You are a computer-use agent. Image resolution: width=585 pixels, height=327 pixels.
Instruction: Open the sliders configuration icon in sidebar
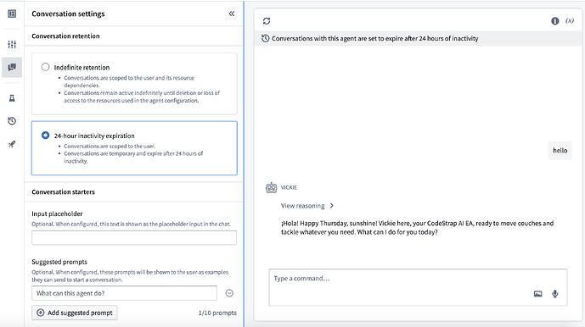pos(12,44)
